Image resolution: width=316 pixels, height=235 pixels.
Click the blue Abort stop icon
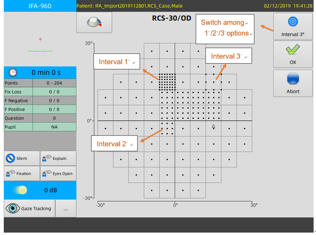tap(293, 79)
